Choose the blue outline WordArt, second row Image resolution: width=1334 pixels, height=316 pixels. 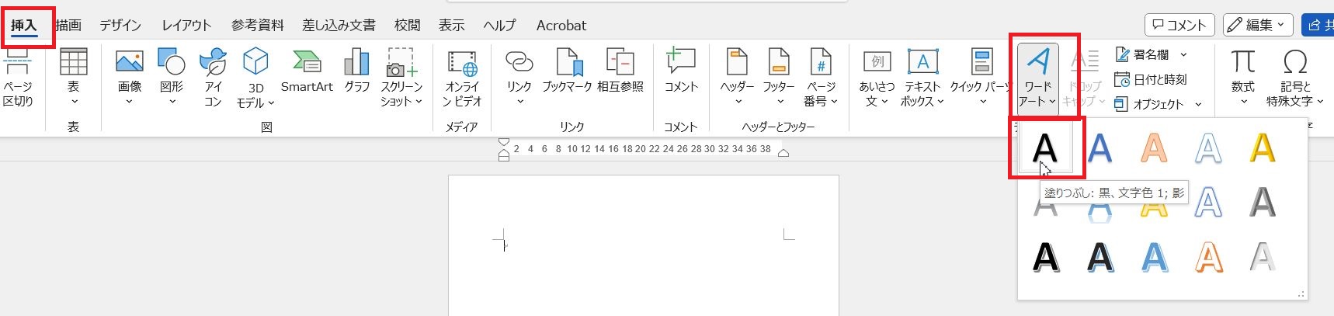click(1208, 203)
